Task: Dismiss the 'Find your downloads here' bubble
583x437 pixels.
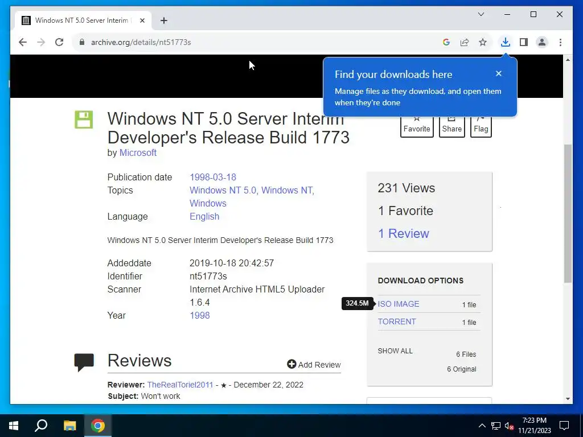Action: click(499, 73)
